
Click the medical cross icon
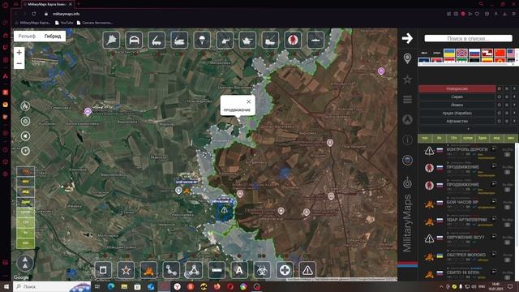point(285,270)
